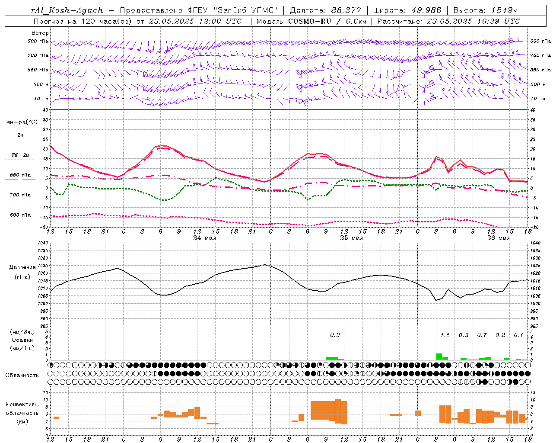Click the '10 м' wind level label at left
The width and height of the screenshot is (553, 443).
click(x=41, y=99)
